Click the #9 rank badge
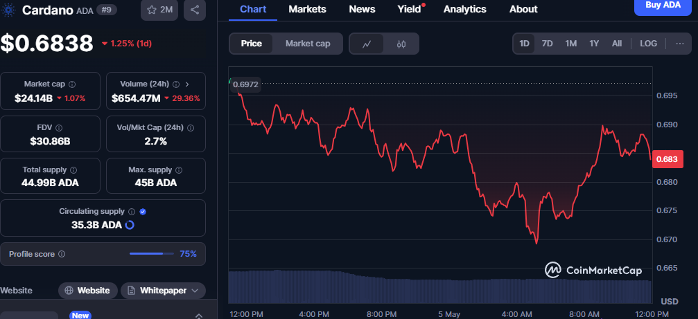Image resolution: width=698 pixels, height=319 pixels. 106,9
